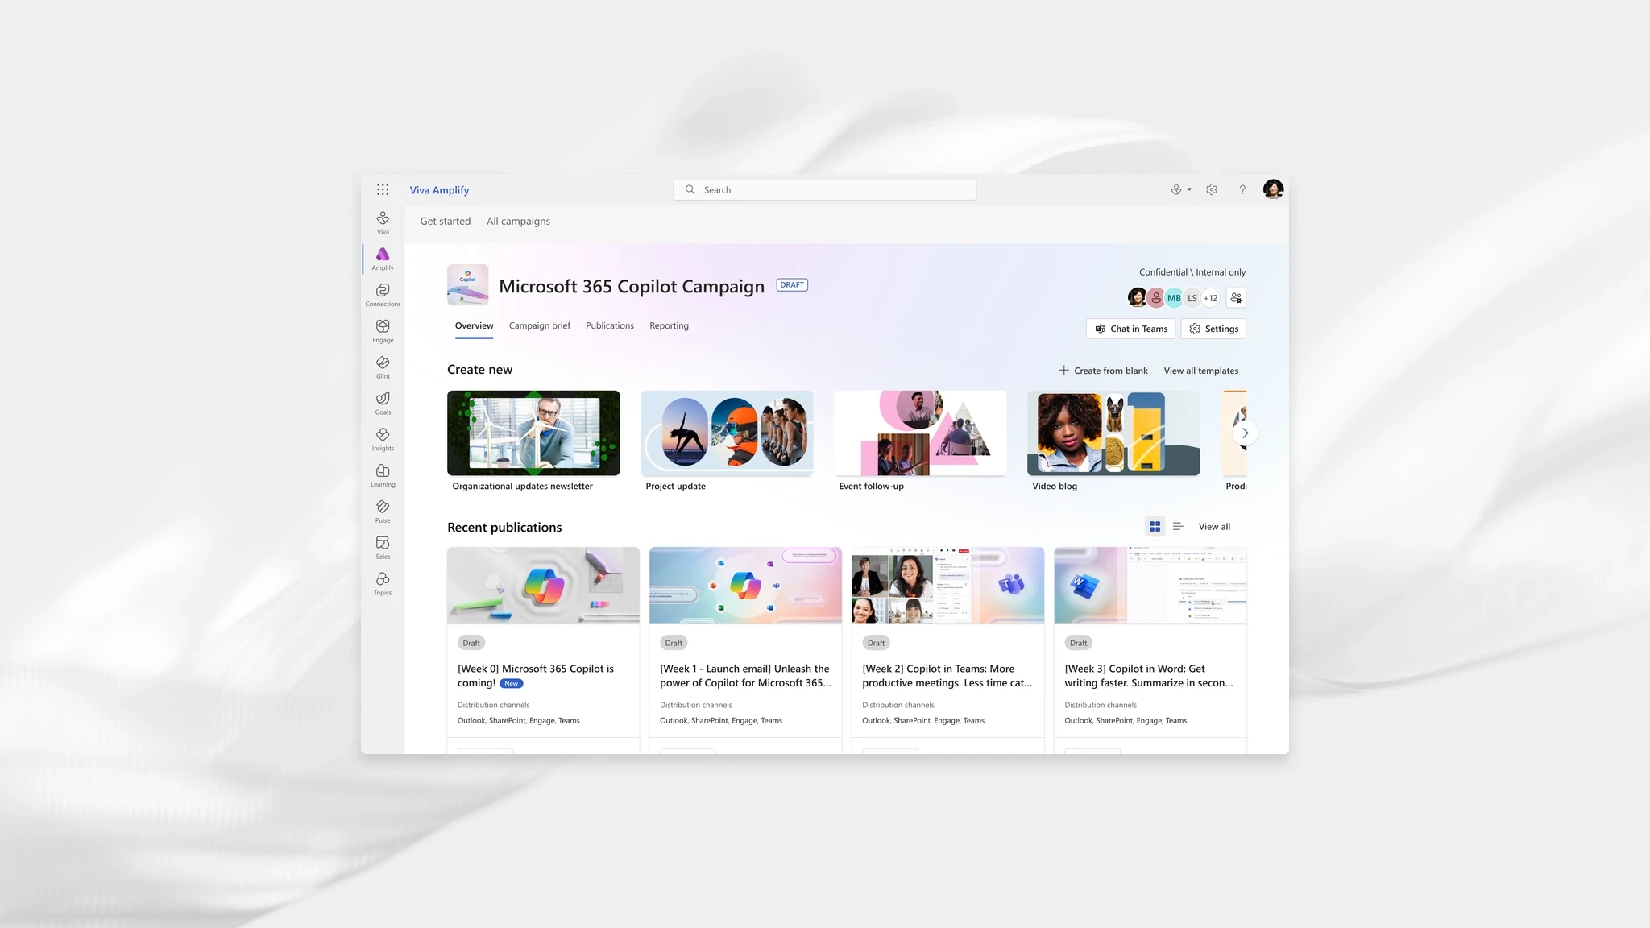The height and width of the screenshot is (928, 1650).
Task: Choose the Organizational updates newsletter template
Action: coord(533,441)
